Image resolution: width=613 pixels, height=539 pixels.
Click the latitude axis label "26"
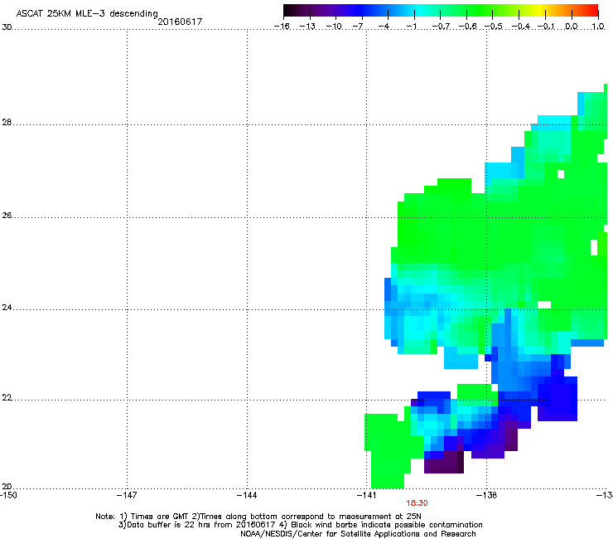(7, 216)
